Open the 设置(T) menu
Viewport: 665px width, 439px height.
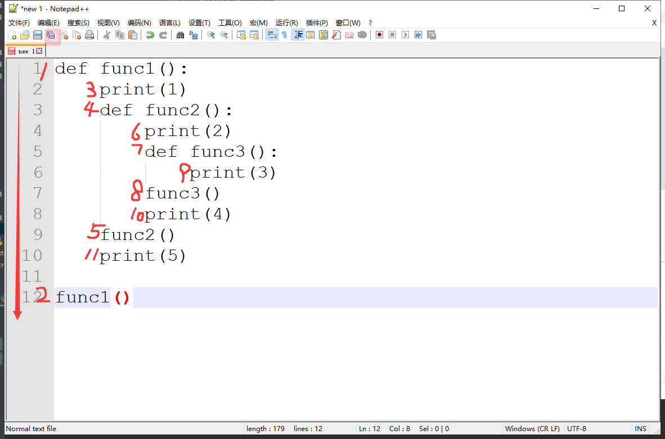coord(199,23)
